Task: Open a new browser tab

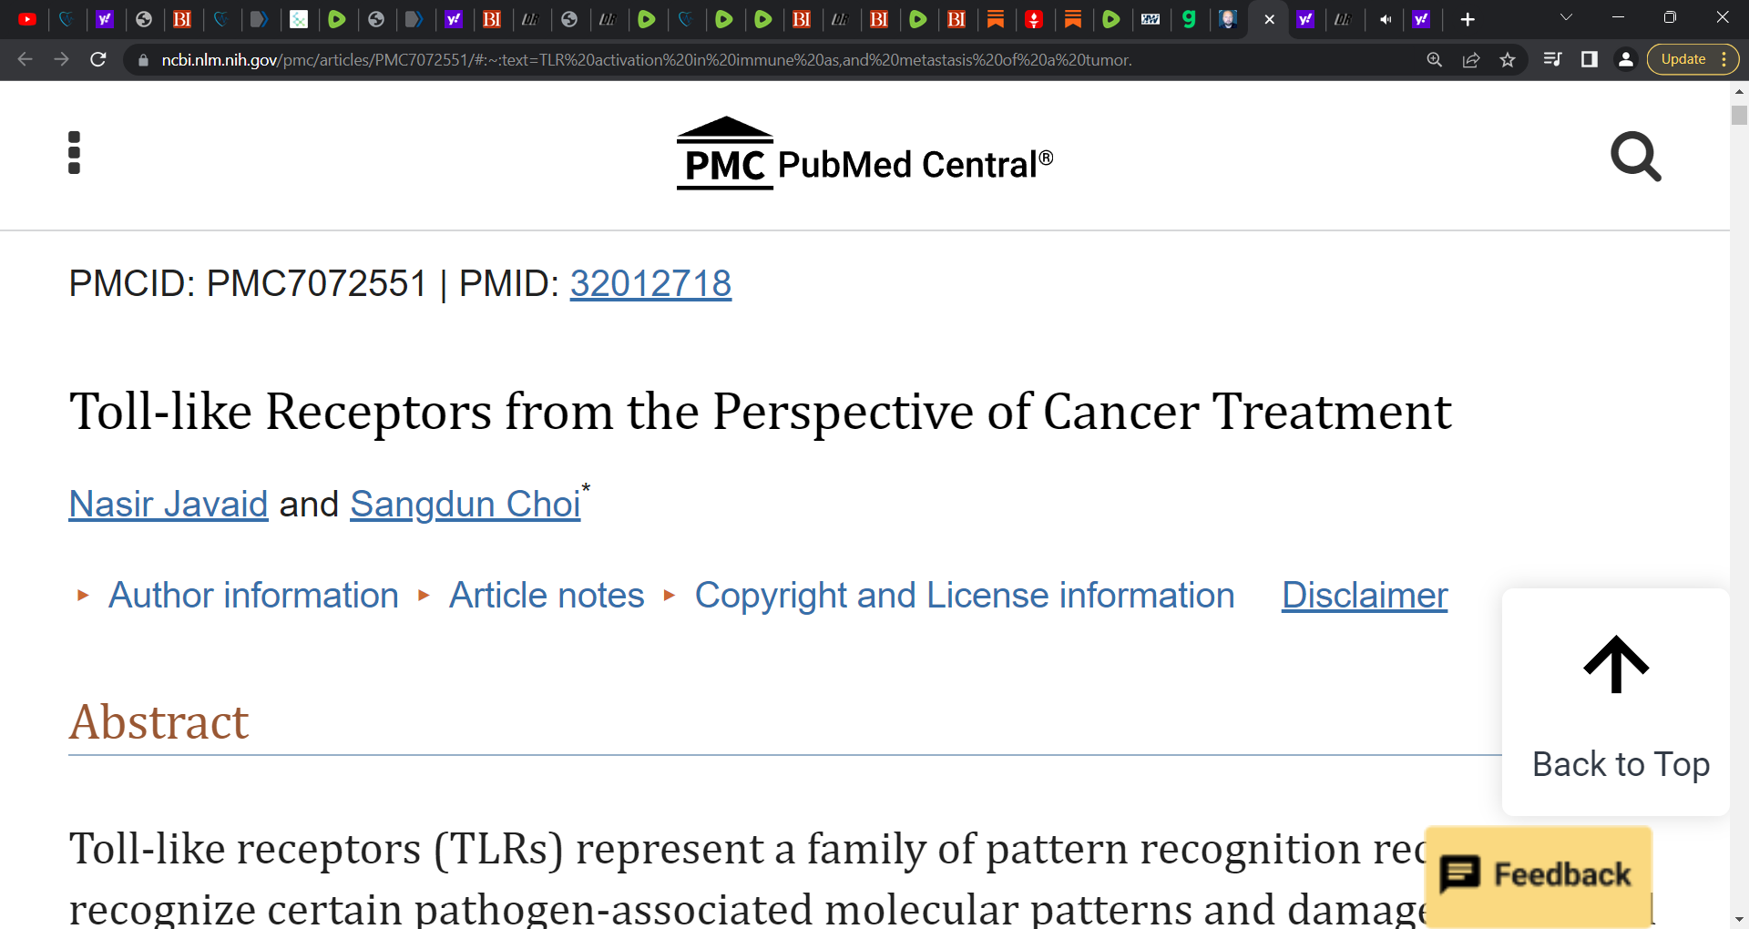Action: pos(1468,19)
